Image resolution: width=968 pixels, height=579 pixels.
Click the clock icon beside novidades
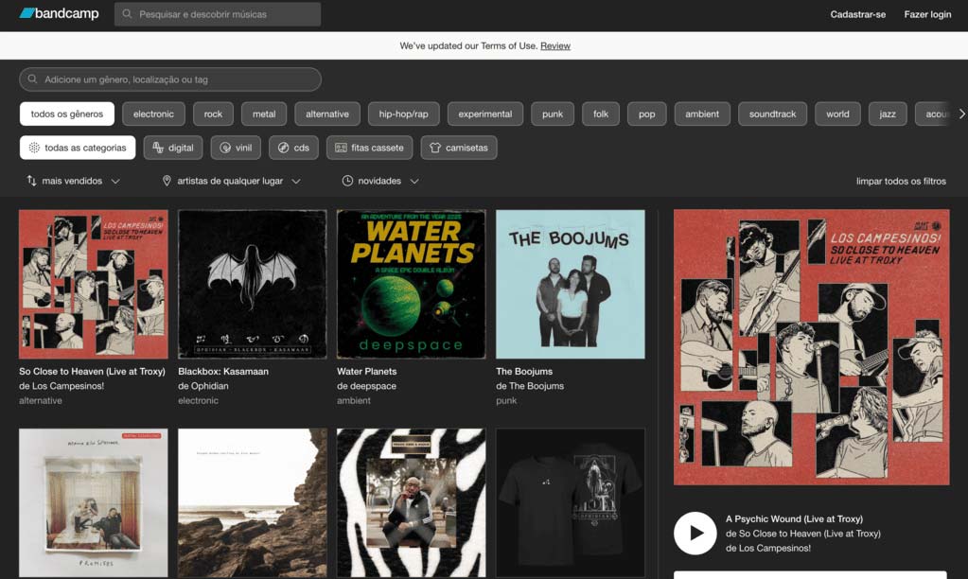click(x=347, y=181)
